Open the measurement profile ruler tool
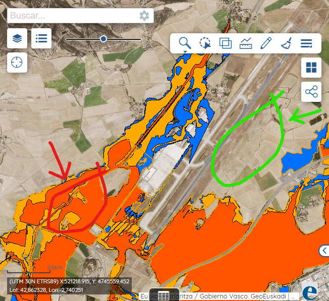This screenshot has height=301, width=329. click(x=246, y=43)
